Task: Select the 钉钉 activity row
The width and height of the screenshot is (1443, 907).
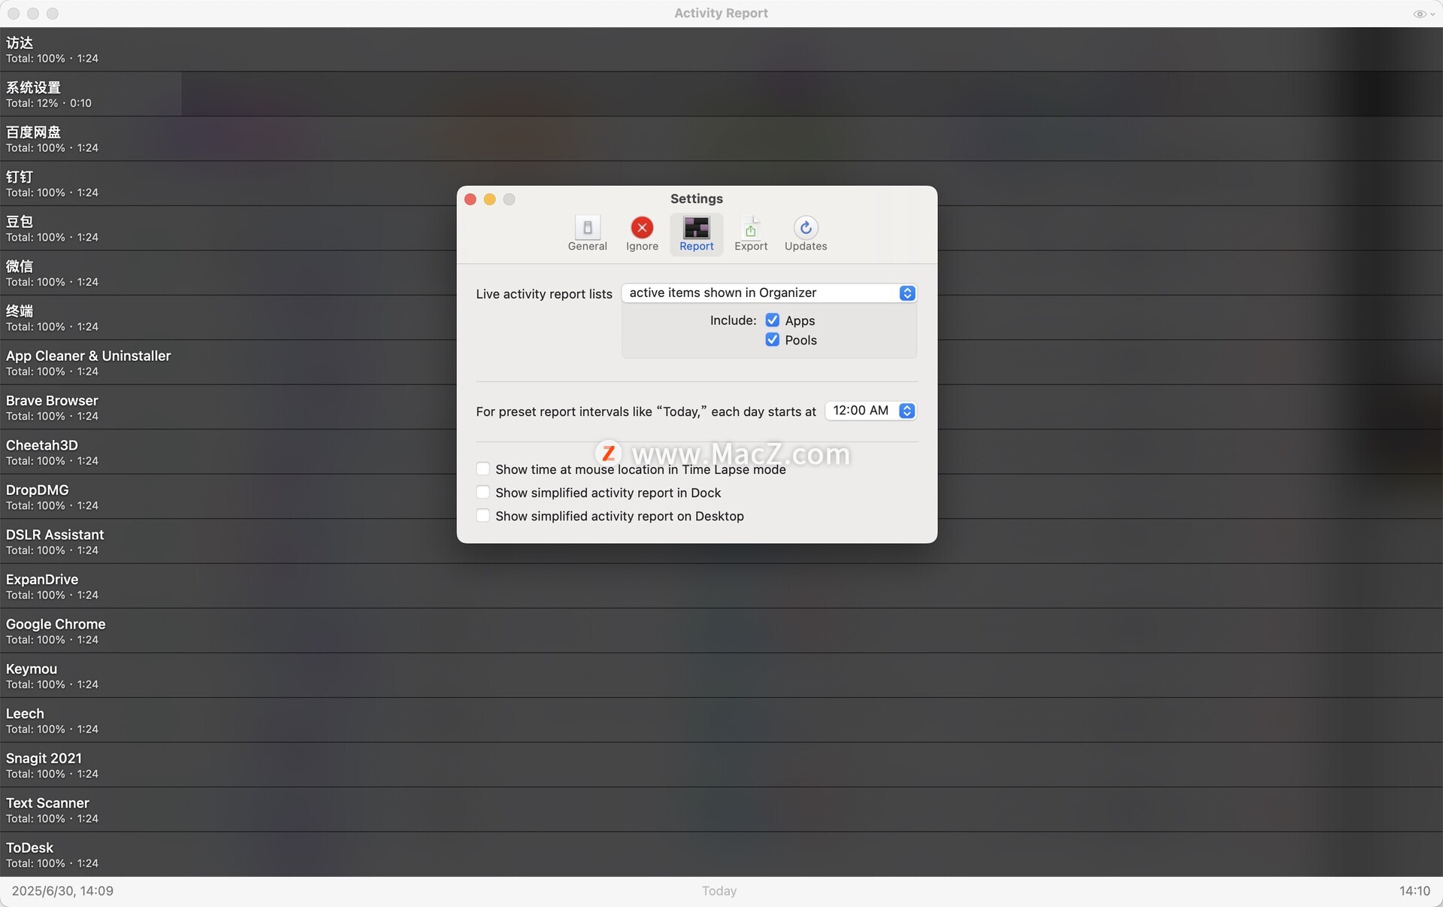Action: 721,184
